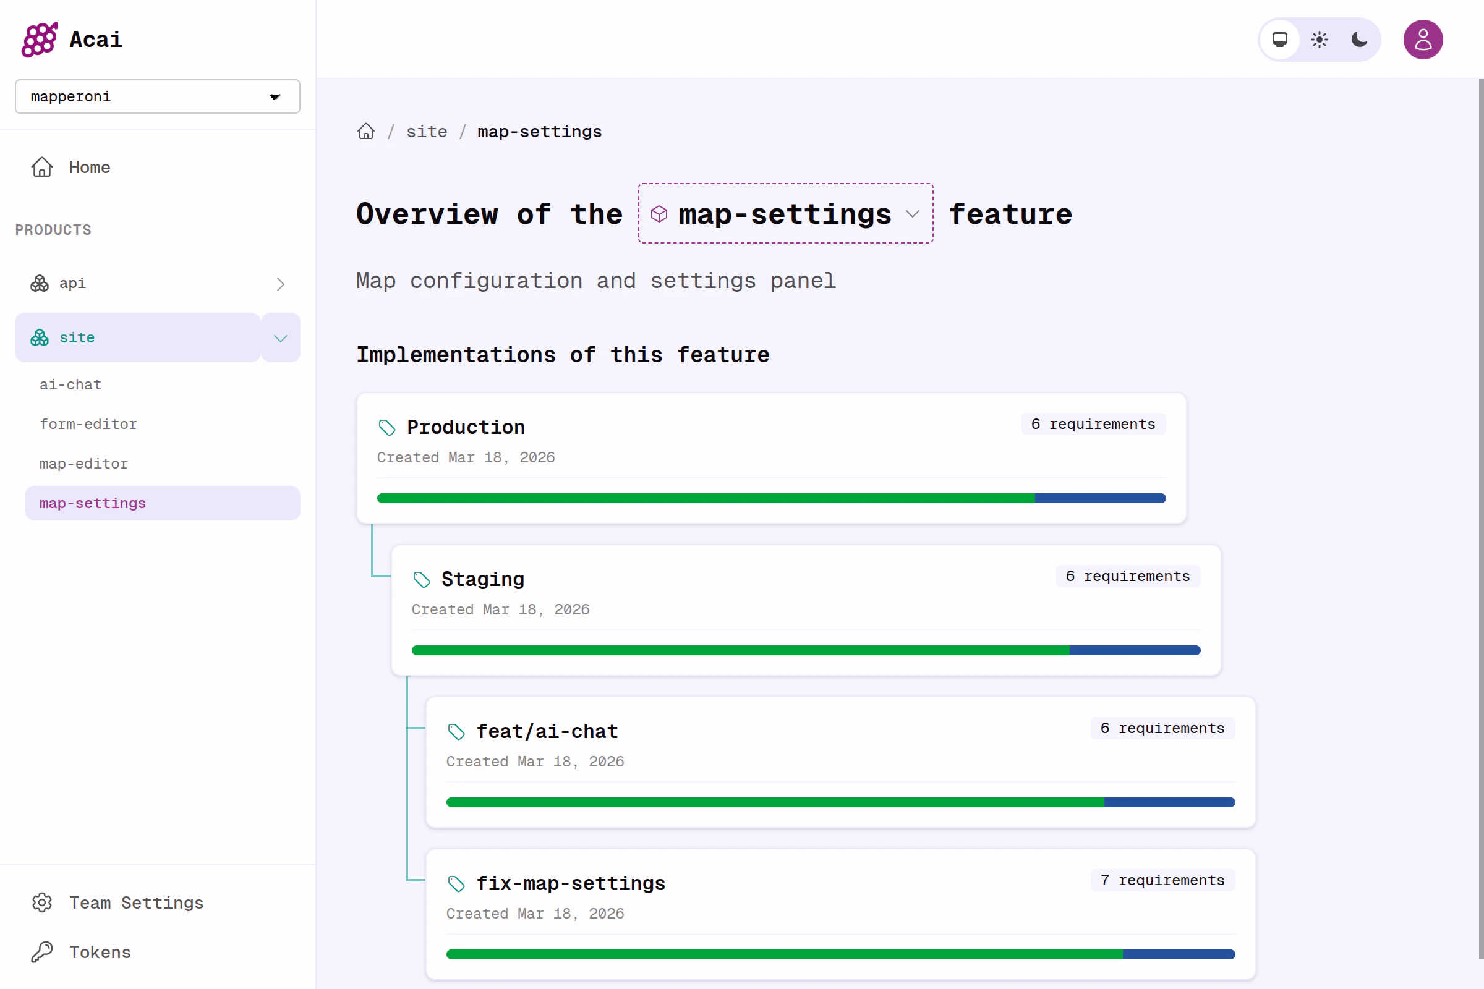
Task: Click the site product icon in sidebar
Action: [38, 337]
